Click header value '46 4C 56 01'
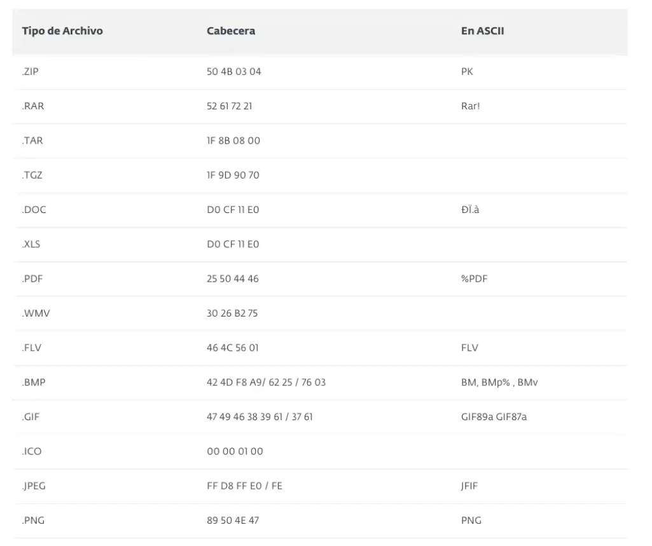 click(x=232, y=348)
